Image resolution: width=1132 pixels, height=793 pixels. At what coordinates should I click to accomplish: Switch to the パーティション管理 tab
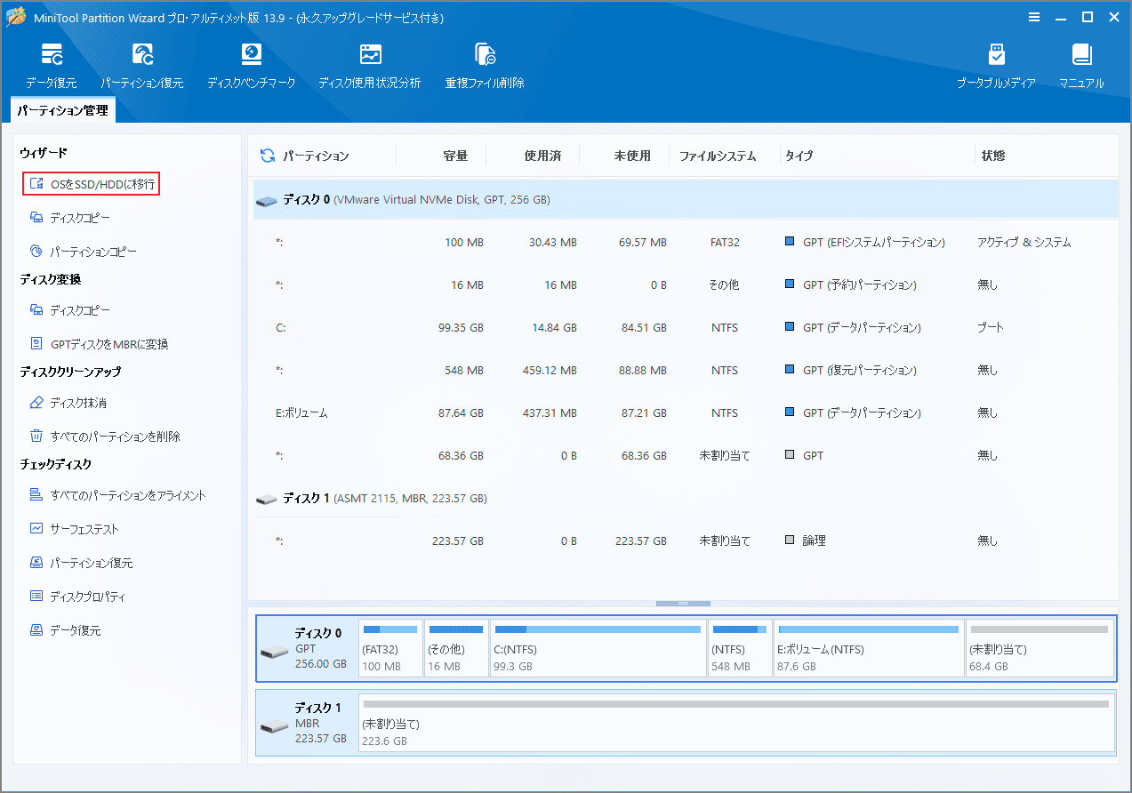(62, 110)
